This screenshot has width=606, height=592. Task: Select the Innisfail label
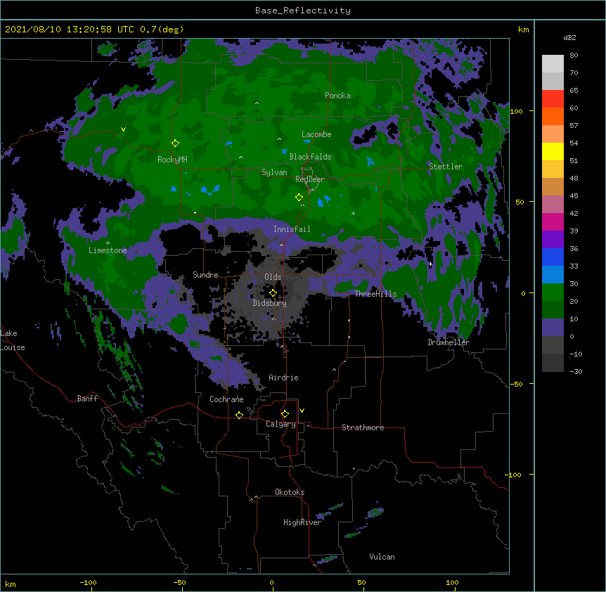point(292,229)
